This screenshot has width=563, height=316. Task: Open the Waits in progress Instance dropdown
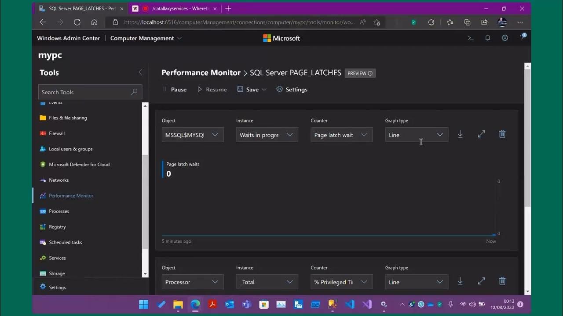(x=267, y=135)
